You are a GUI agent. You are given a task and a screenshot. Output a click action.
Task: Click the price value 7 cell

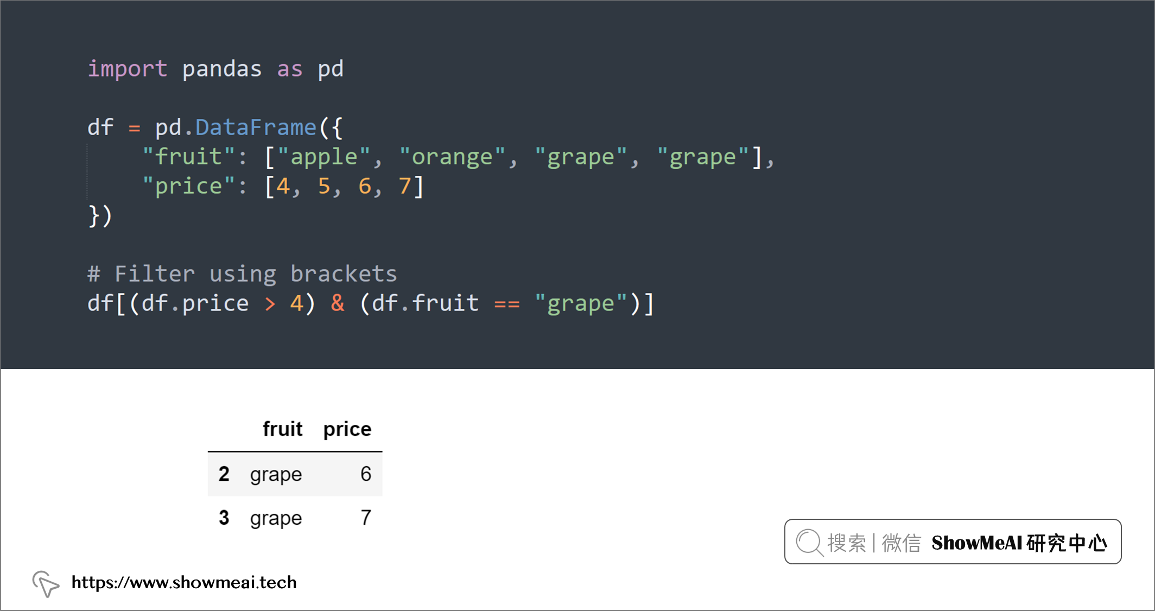coord(366,518)
